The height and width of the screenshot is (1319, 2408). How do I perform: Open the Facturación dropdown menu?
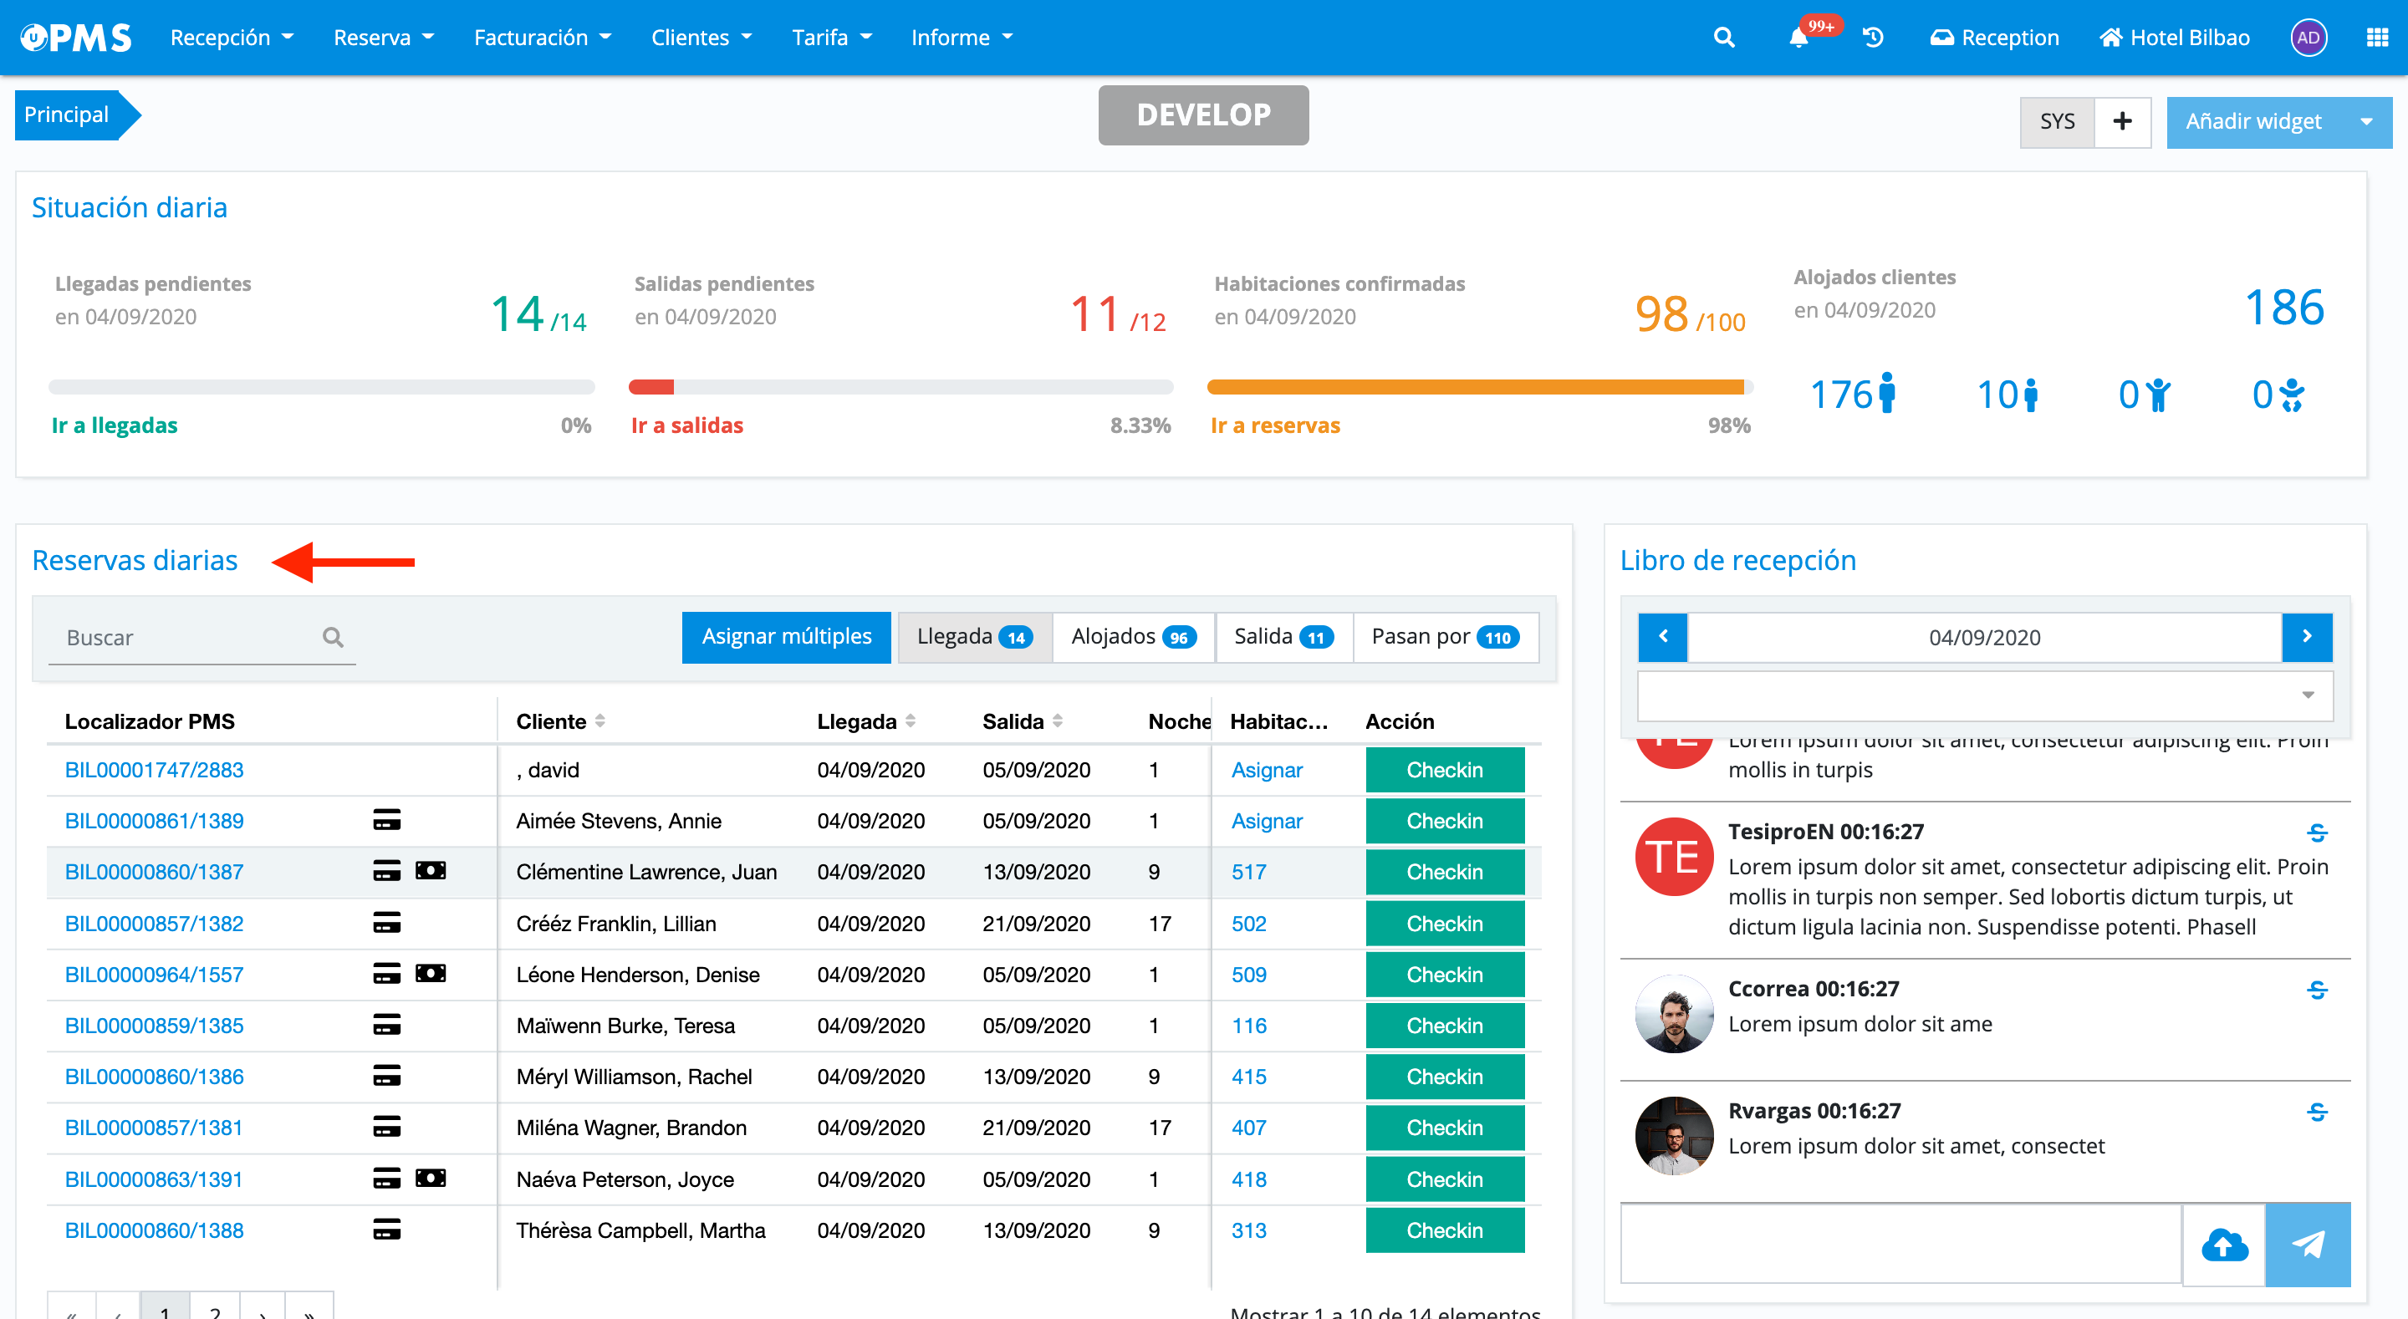[542, 38]
